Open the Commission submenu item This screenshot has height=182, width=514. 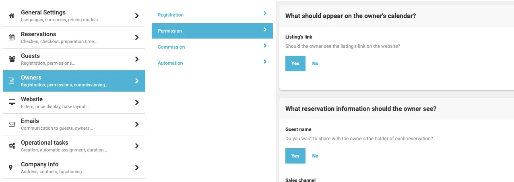coord(171,47)
